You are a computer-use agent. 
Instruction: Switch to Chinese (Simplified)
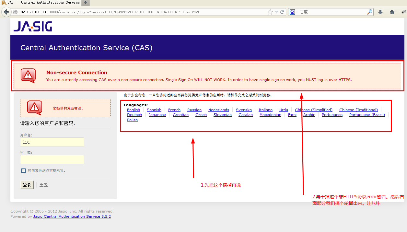pyautogui.click(x=314, y=110)
